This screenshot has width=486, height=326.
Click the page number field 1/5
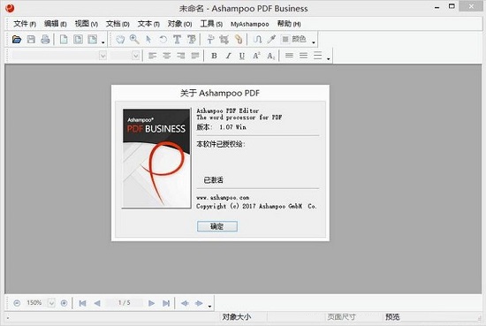[x=124, y=303]
